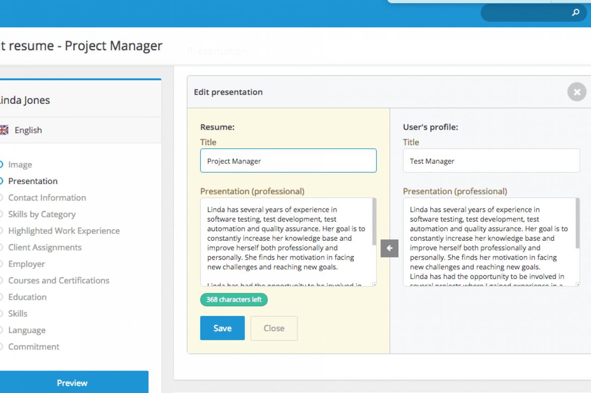The height and width of the screenshot is (393, 591).
Task: Click the copy-from-profile left arrow icon
Action: 389,249
